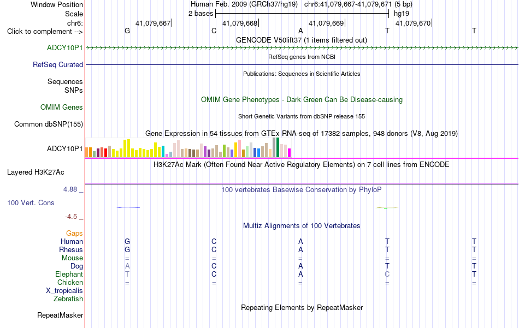Screen dimensions: 519x328
Task: Click 'Click to complement -->' label
Action: coord(45,32)
